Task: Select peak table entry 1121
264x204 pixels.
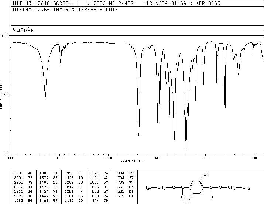Action: pyautogui.click(x=95, y=173)
